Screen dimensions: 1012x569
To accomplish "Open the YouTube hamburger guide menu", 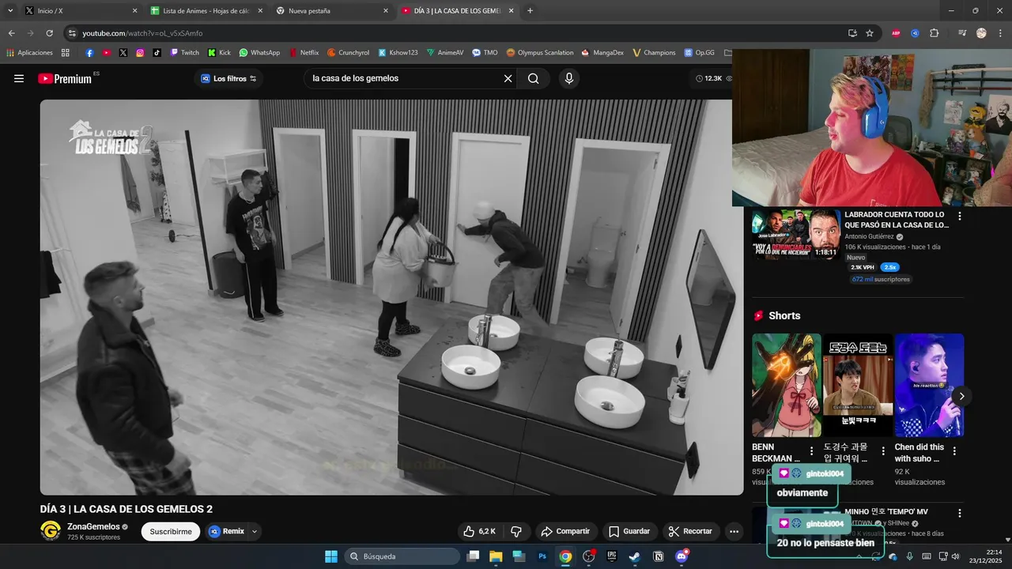I will [19, 78].
